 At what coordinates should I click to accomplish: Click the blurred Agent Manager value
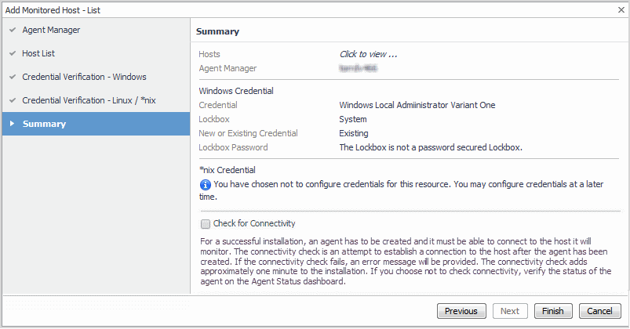pyautogui.click(x=358, y=69)
